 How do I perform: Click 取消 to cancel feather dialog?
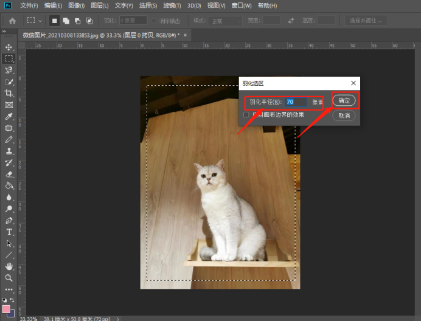coord(344,116)
